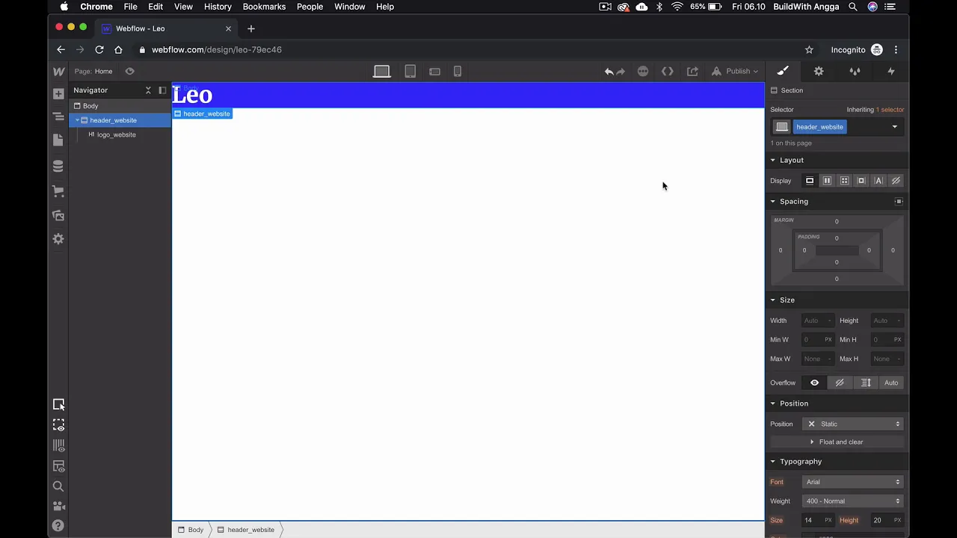Screen dimensions: 957x538
Task: Open the Help question mark icon
Action: tap(58, 525)
